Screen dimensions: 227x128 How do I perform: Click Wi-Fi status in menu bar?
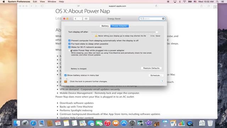coord(184,1)
